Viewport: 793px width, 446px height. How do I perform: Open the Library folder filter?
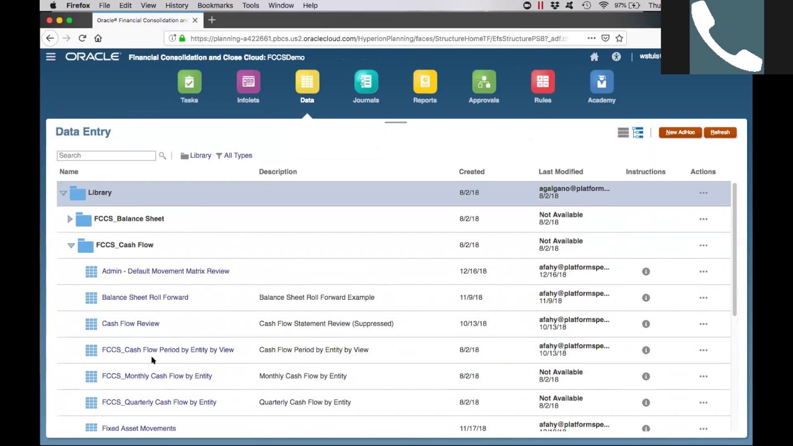pyautogui.click(x=196, y=155)
